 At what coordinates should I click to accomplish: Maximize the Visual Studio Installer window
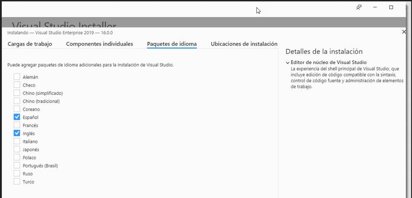point(391,7)
